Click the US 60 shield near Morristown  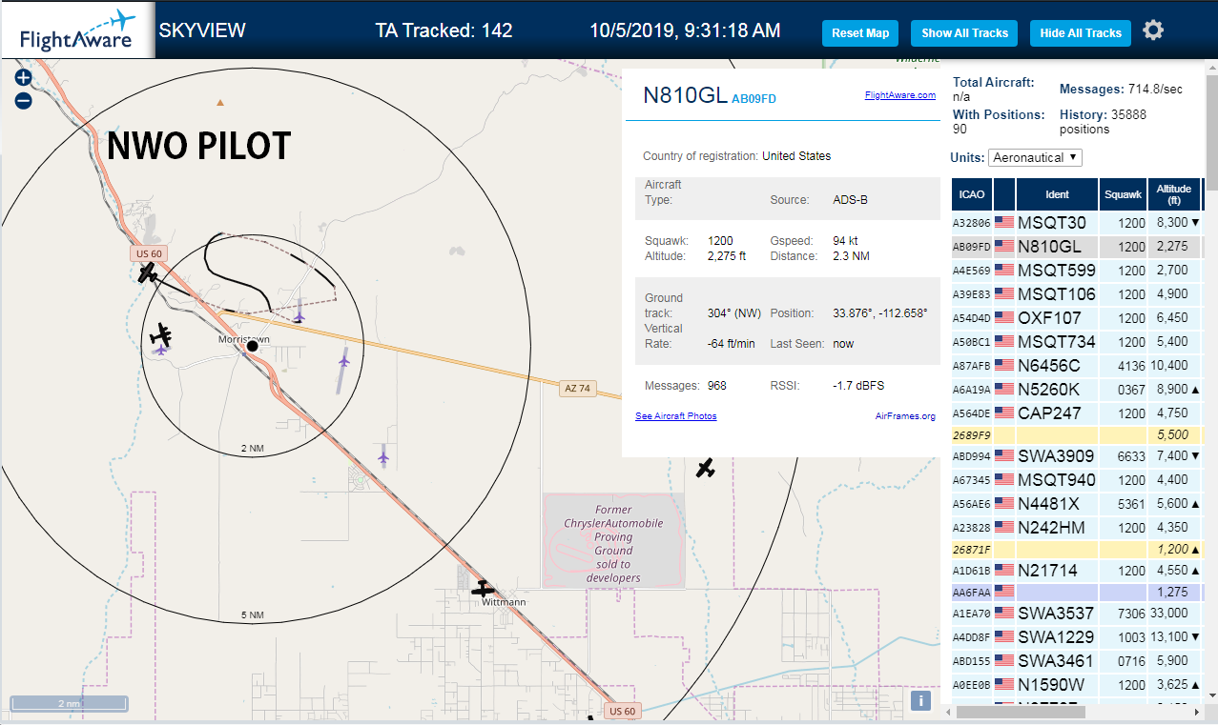tap(149, 253)
